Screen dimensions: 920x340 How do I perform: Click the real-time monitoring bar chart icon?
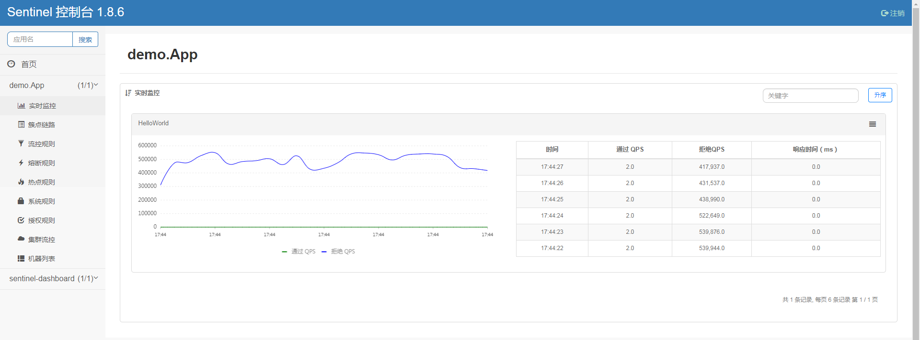21,106
